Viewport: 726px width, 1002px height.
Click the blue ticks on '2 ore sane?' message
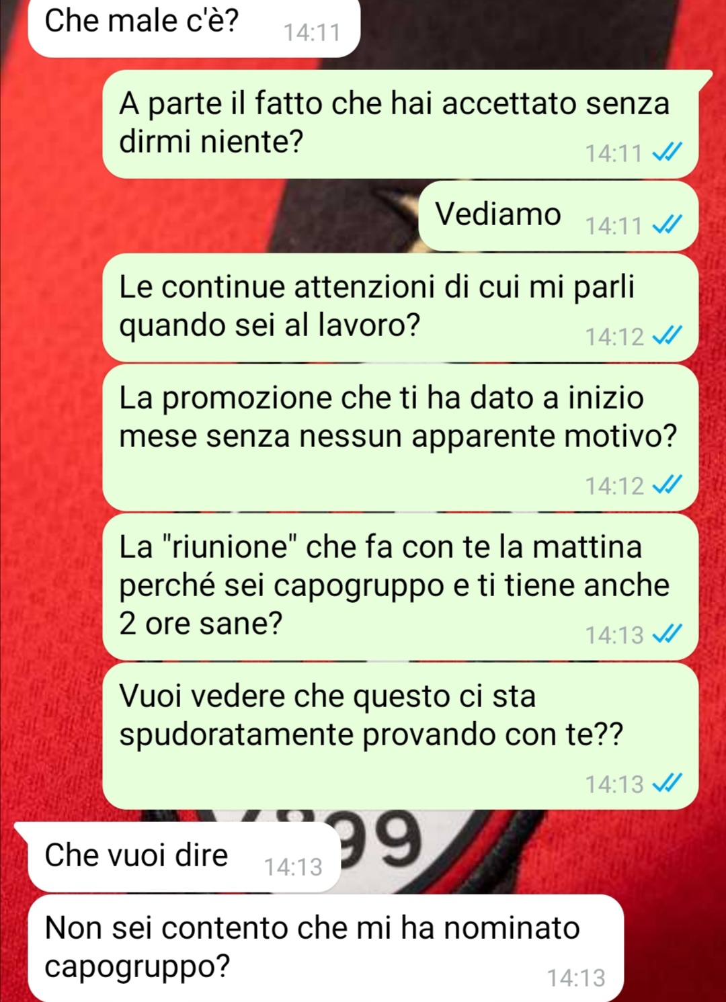click(x=668, y=634)
